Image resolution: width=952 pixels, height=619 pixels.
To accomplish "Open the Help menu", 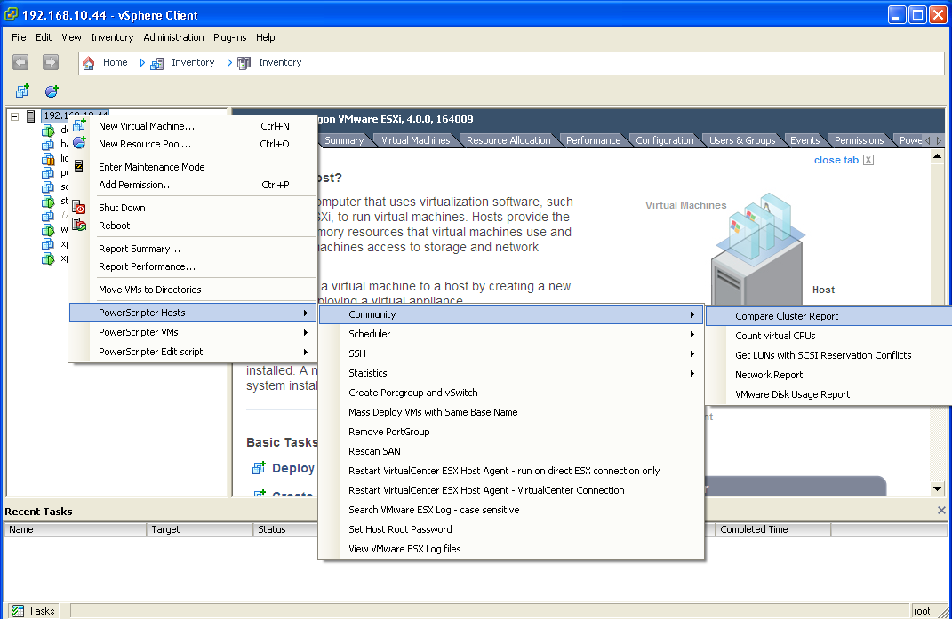I will [x=265, y=37].
